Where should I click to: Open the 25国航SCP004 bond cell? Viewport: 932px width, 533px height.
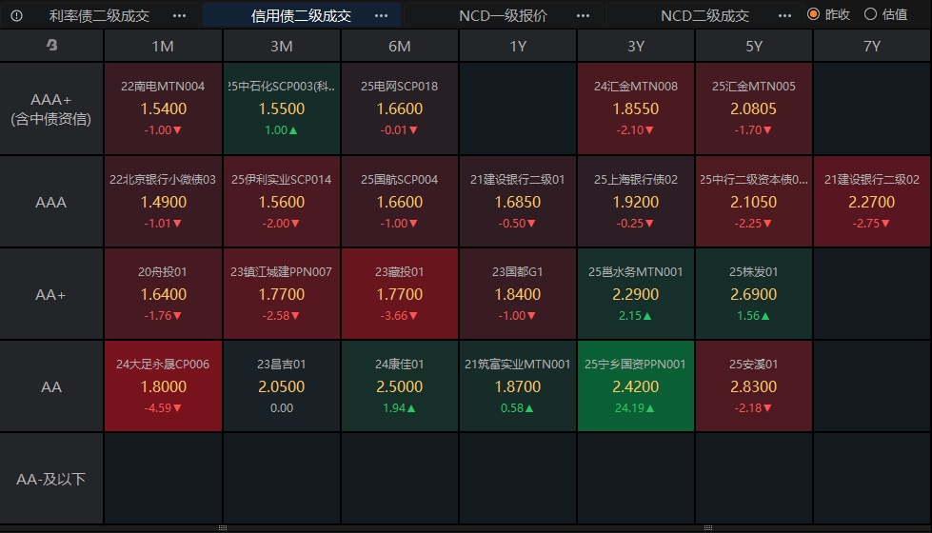tap(400, 202)
